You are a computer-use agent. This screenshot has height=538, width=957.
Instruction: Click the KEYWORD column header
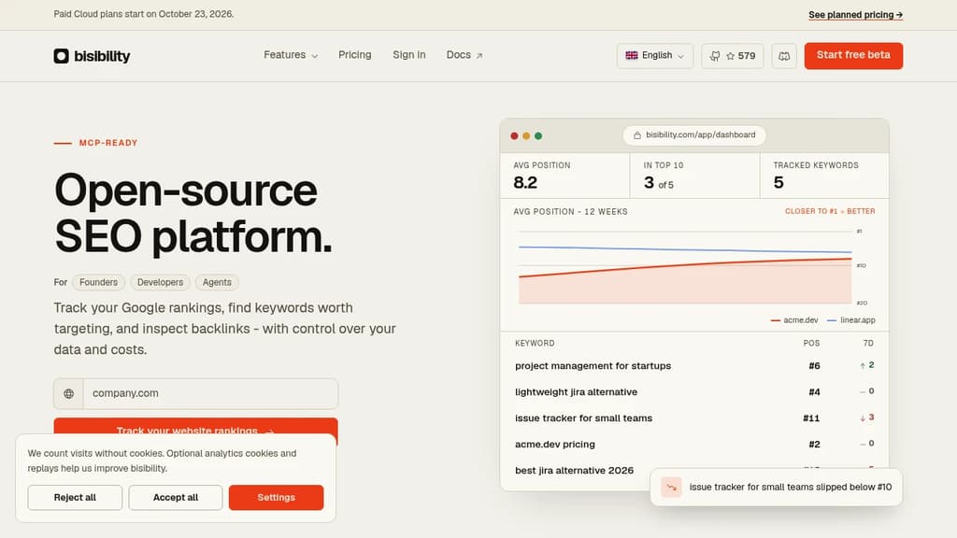535,344
